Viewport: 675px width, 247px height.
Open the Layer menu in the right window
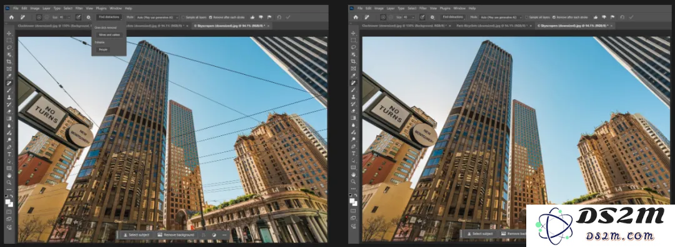click(391, 8)
